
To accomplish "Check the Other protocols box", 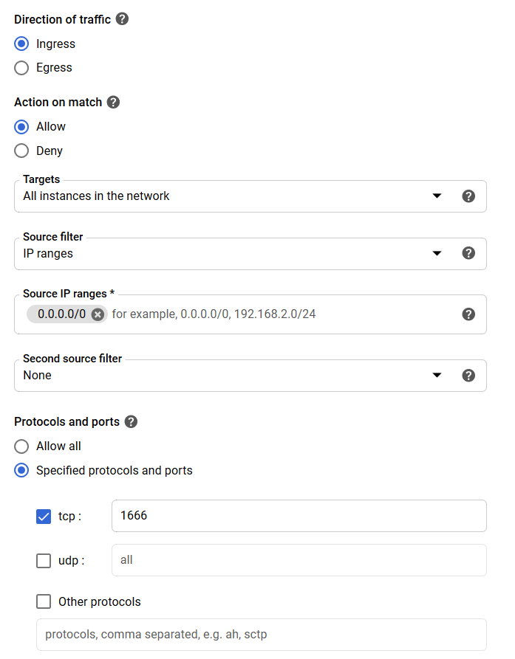I will (44, 601).
